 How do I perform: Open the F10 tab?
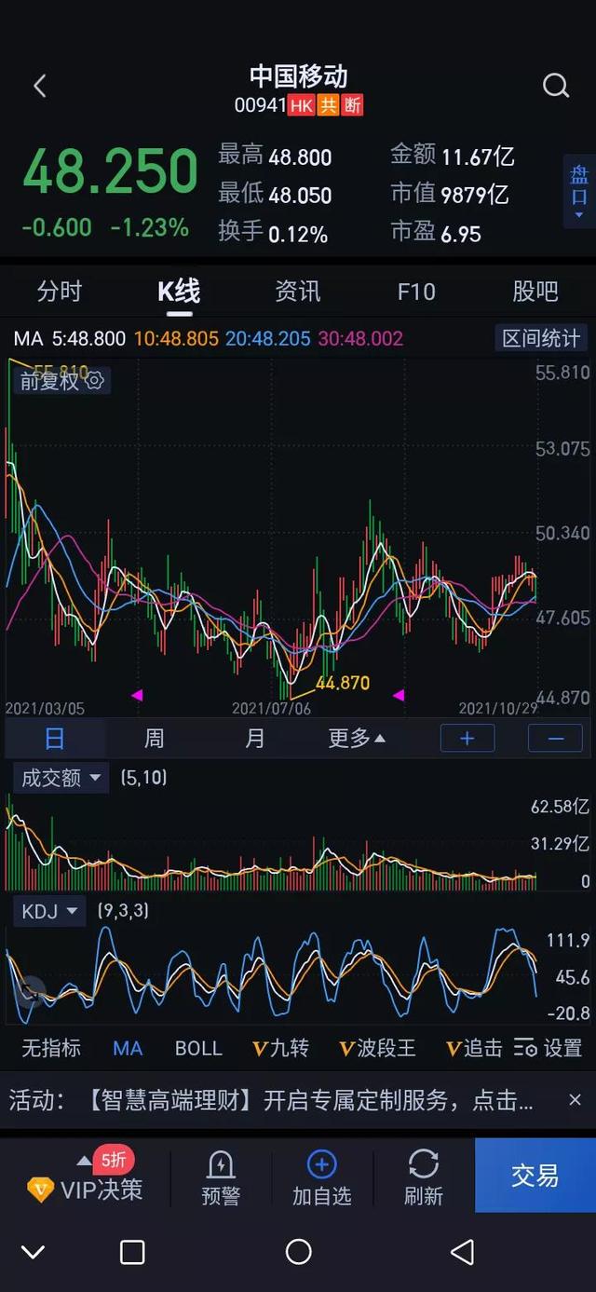[416, 292]
